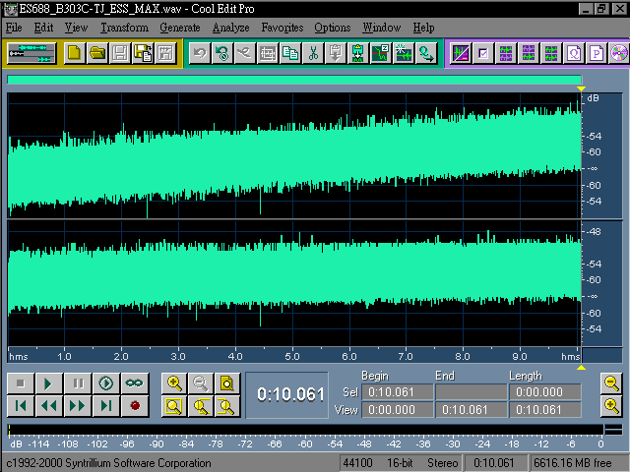Image resolution: width=630 pixels, height=472 pixels.
Task: Zoom to selection with yellow magnifier icon
Action: (174, 406)
